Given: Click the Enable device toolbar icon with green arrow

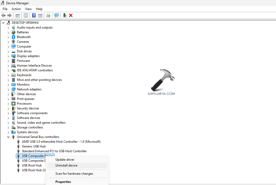Looking at the screenshot, I should pyautogui.click(x=65, y=15).
